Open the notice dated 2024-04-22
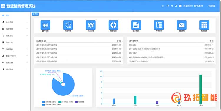This screenshot has width=221, height=111. (x=171, y=49)
